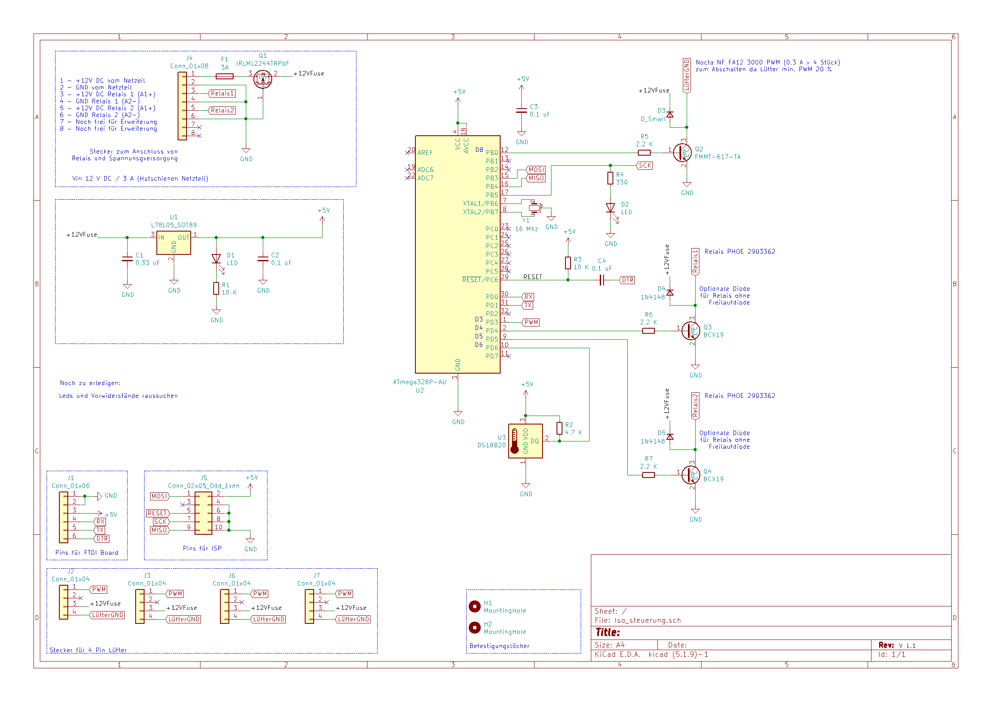Screen dimensions: 991x701
Task: Click the DTR net label near C4
Action: (627, 280)
